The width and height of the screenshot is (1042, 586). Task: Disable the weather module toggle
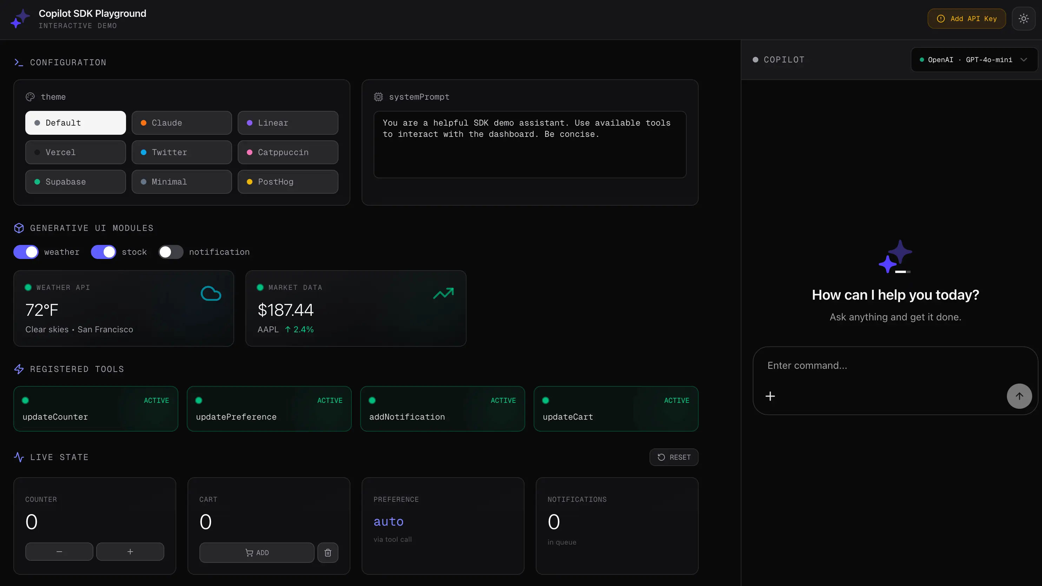pyautogui.click(x=26, y=252)
